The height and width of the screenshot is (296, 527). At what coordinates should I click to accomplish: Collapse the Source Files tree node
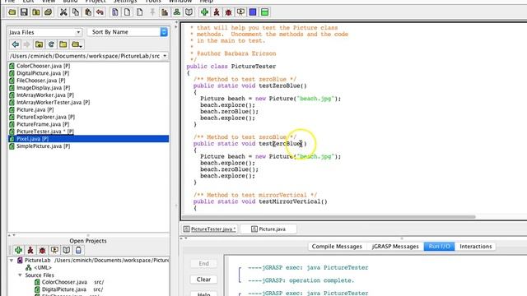[20, 275]
